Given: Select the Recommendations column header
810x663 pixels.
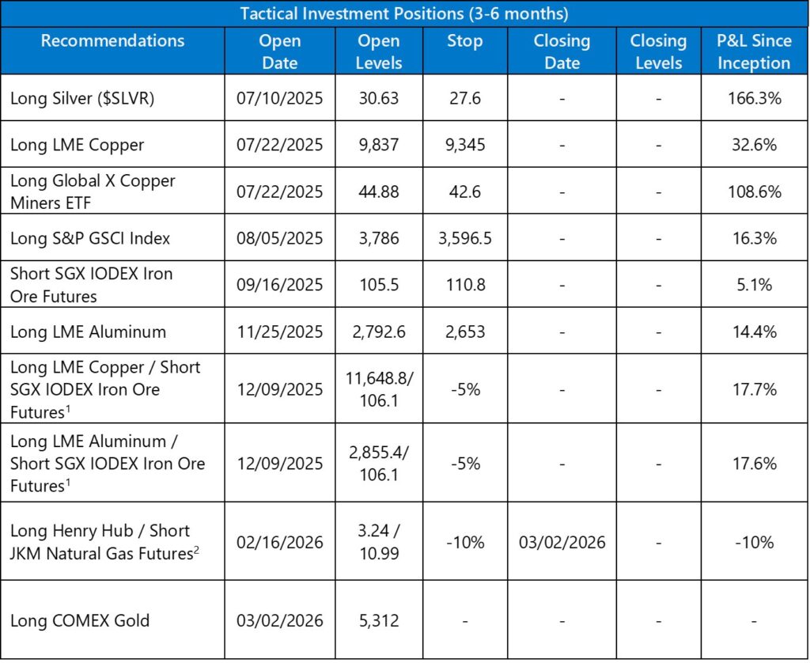Looking at the screenshot, I should click(112, 41).
